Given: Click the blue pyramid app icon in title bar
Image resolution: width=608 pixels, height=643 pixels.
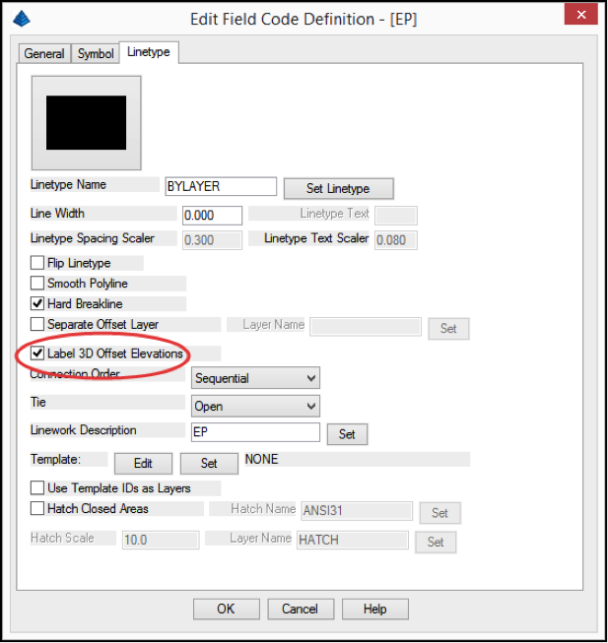Looking at the screenshot, I should [x=22, y=19].
